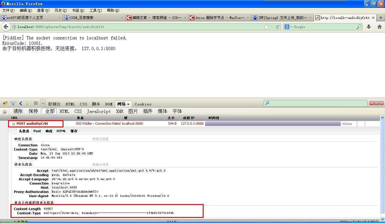
Task: Collapse the POST audioDiyCrbt request row
Action: click(x=14, y=124)
